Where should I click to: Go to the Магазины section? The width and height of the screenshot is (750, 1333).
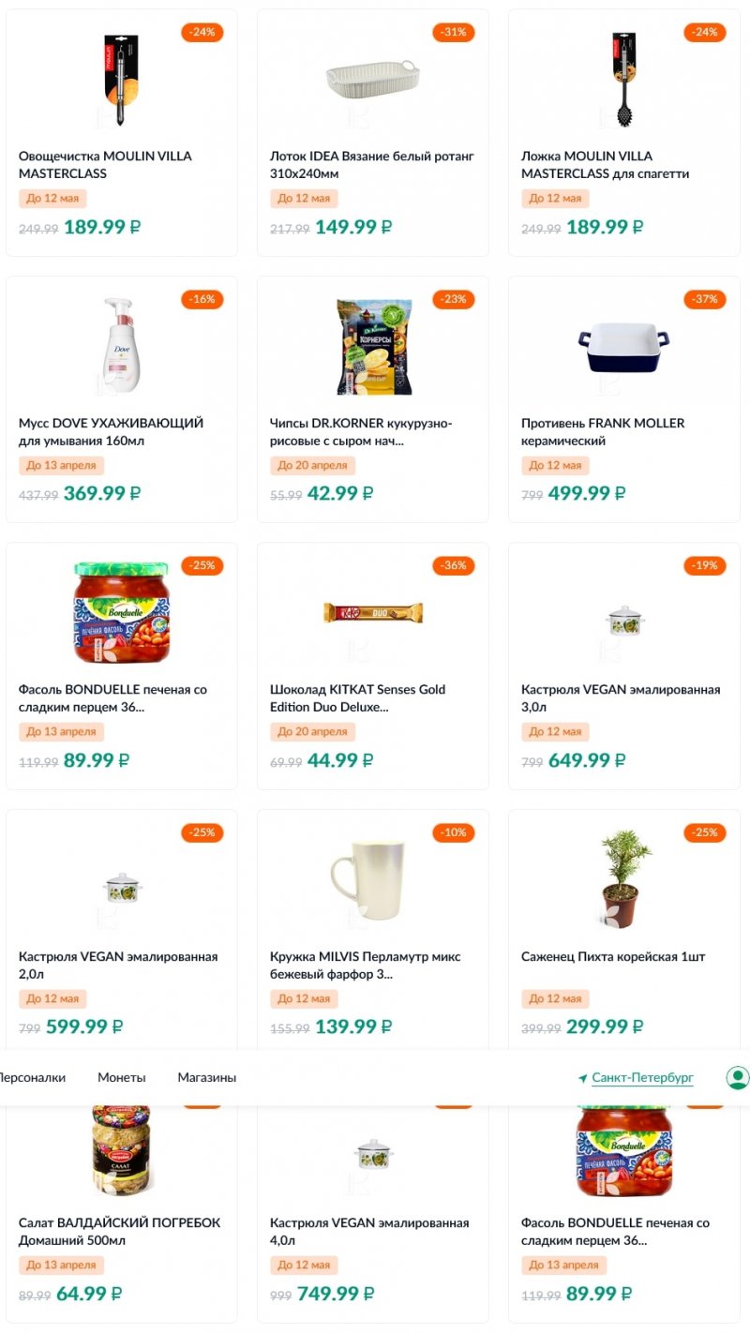(206, 1077)
